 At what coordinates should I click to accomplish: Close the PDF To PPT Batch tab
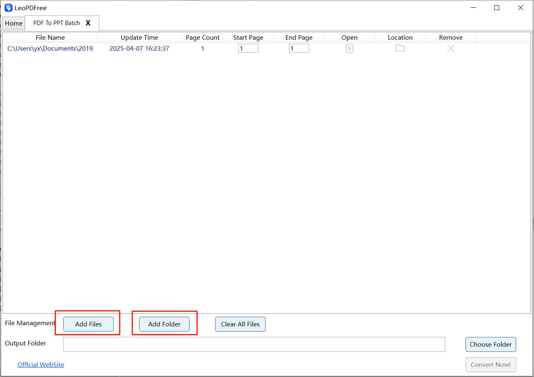[x=88, y=23]
